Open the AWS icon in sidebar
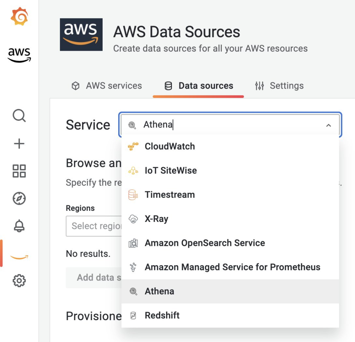Viewport: 355px width, 342px height. tap(19, 55)
